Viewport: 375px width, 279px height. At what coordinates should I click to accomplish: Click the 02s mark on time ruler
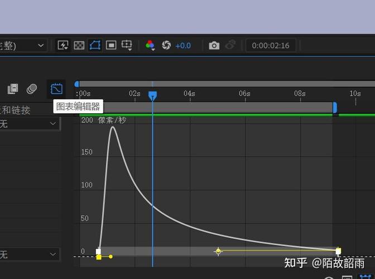click(134, 94)
